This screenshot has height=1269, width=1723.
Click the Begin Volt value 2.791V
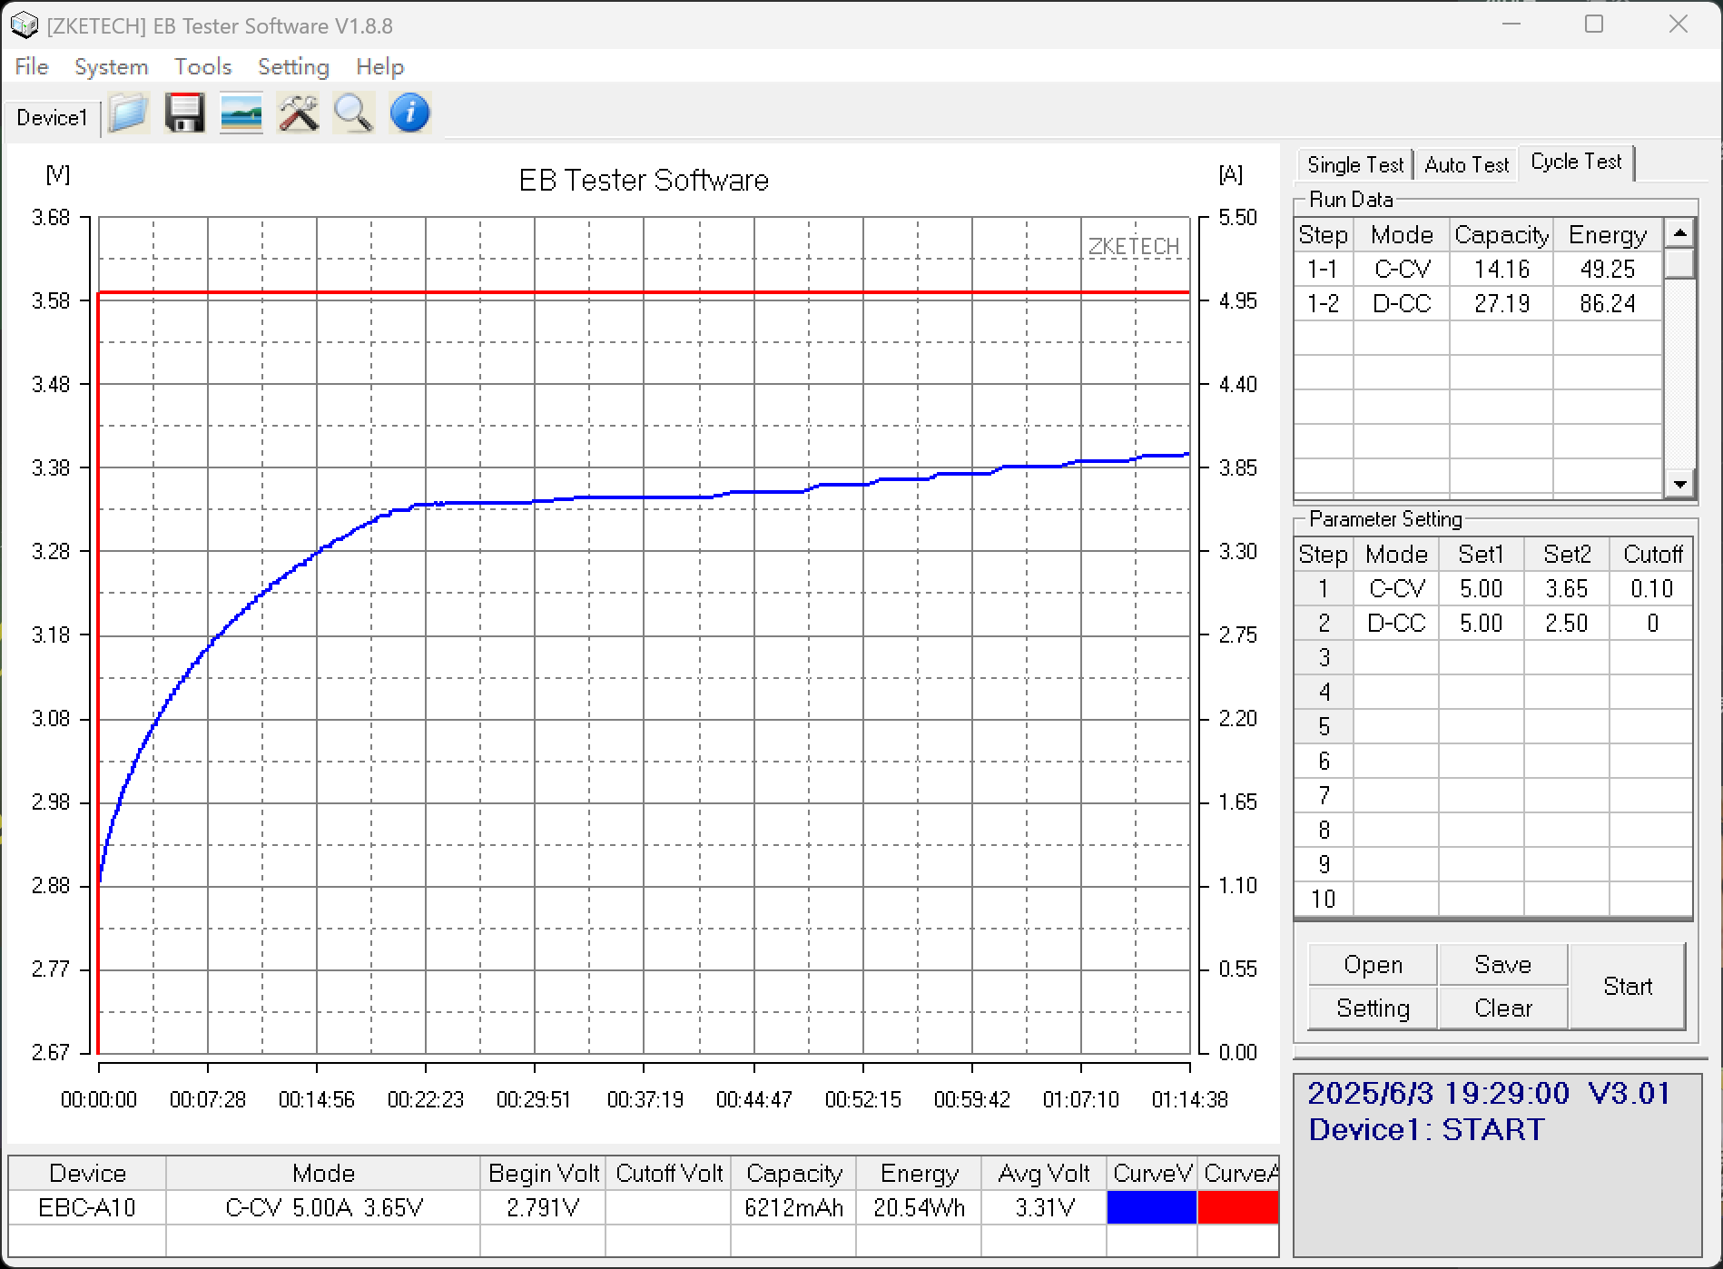tap(543, 1208)
